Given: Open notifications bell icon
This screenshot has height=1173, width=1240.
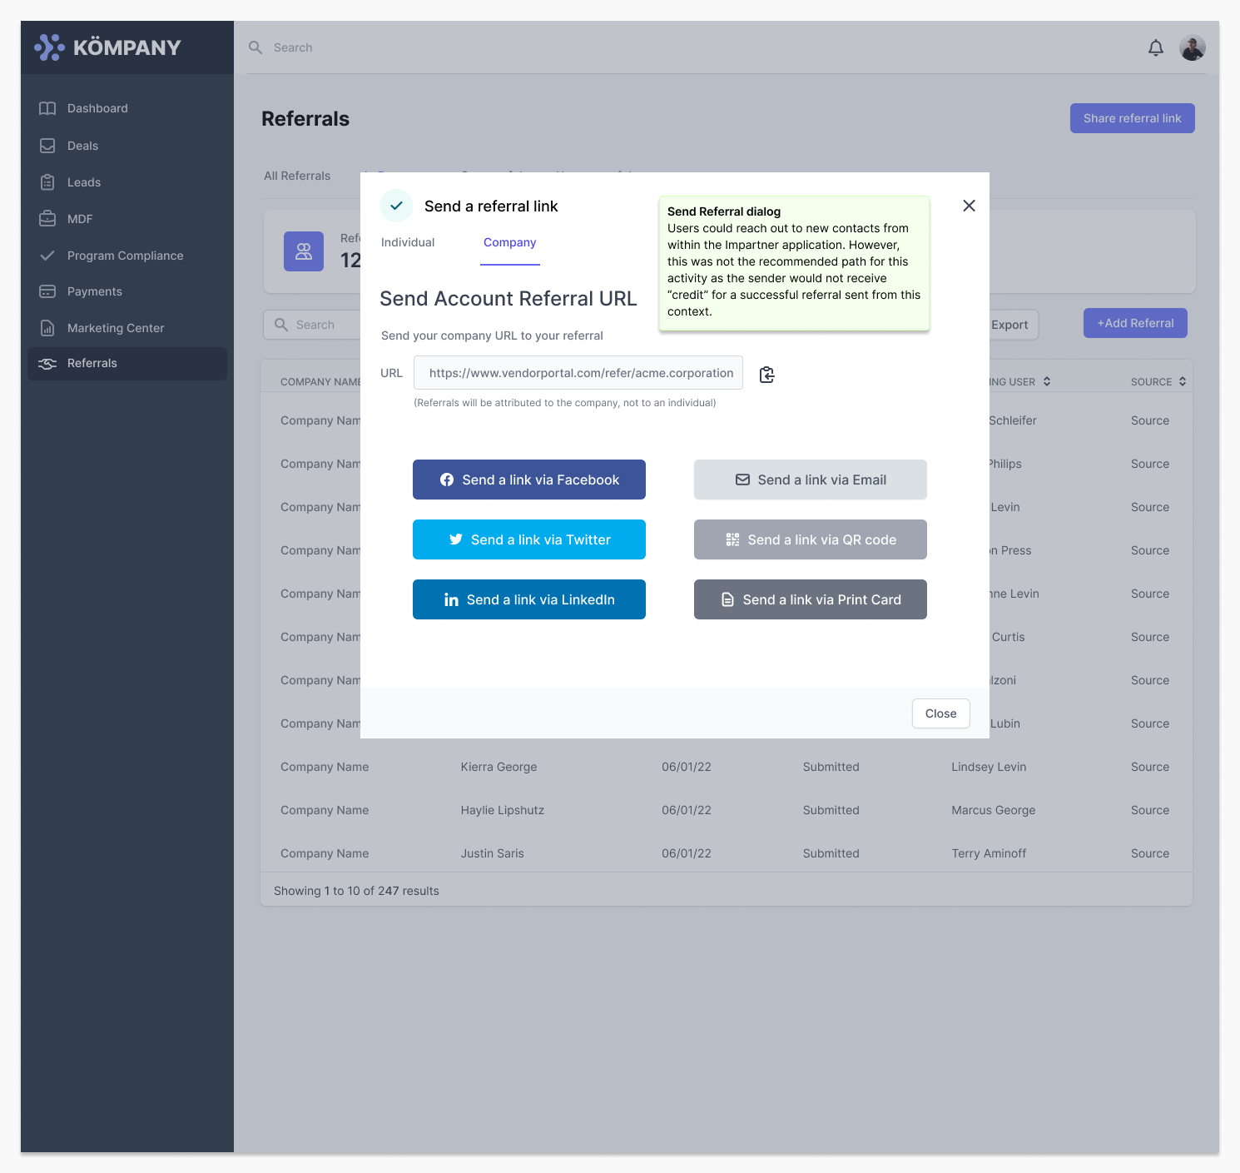Looking at the screenshot, I should click(x=1155, y=48).
